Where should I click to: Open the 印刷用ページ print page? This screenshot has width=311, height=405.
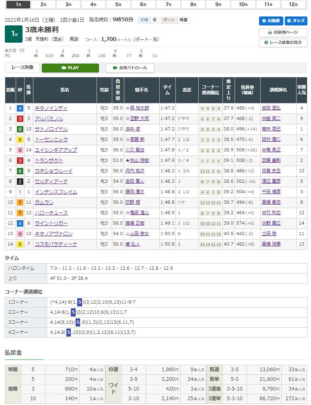283,32
